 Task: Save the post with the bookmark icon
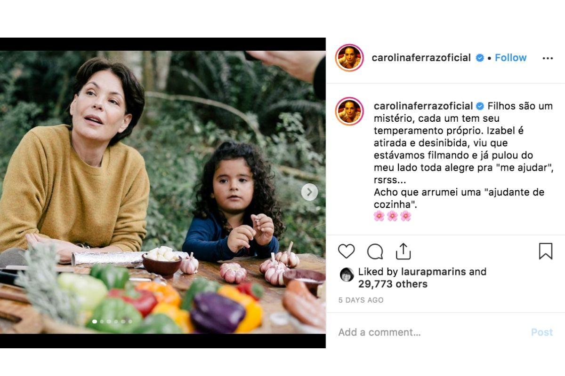(545, 251)
